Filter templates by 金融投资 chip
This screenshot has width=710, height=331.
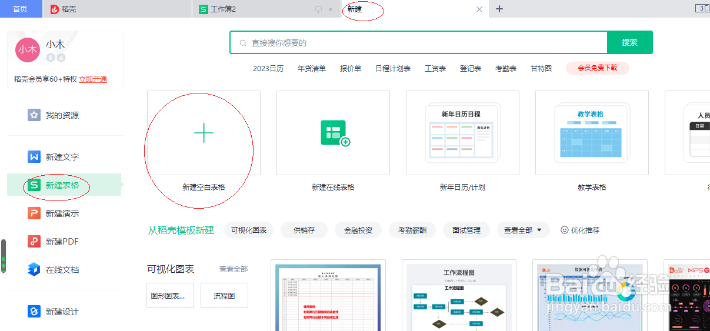click(x=358, y=230)
